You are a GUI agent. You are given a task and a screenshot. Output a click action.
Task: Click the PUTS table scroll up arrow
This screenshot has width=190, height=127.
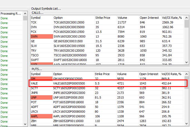(186, 74)
